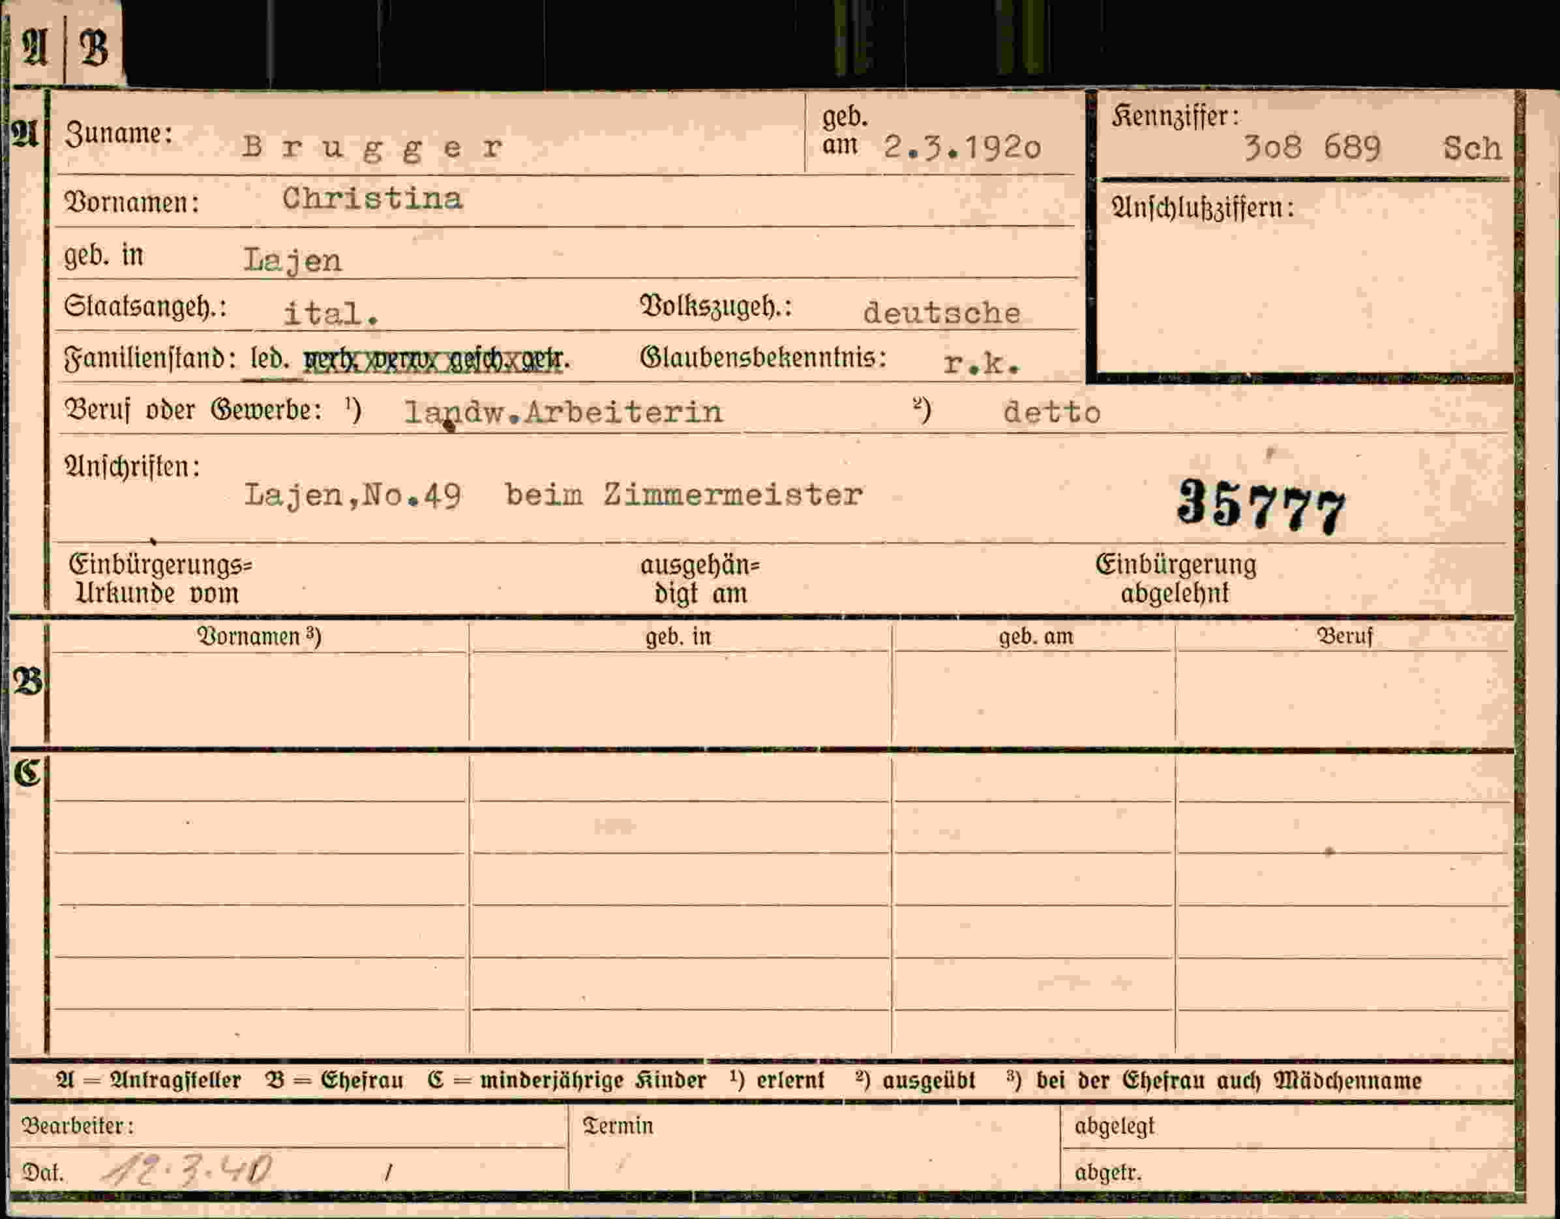Image resolution: width=1560 pixels, height=1219 pixels.
Task: Select the 'Beruf' column header
Action: pos(1344,636)
